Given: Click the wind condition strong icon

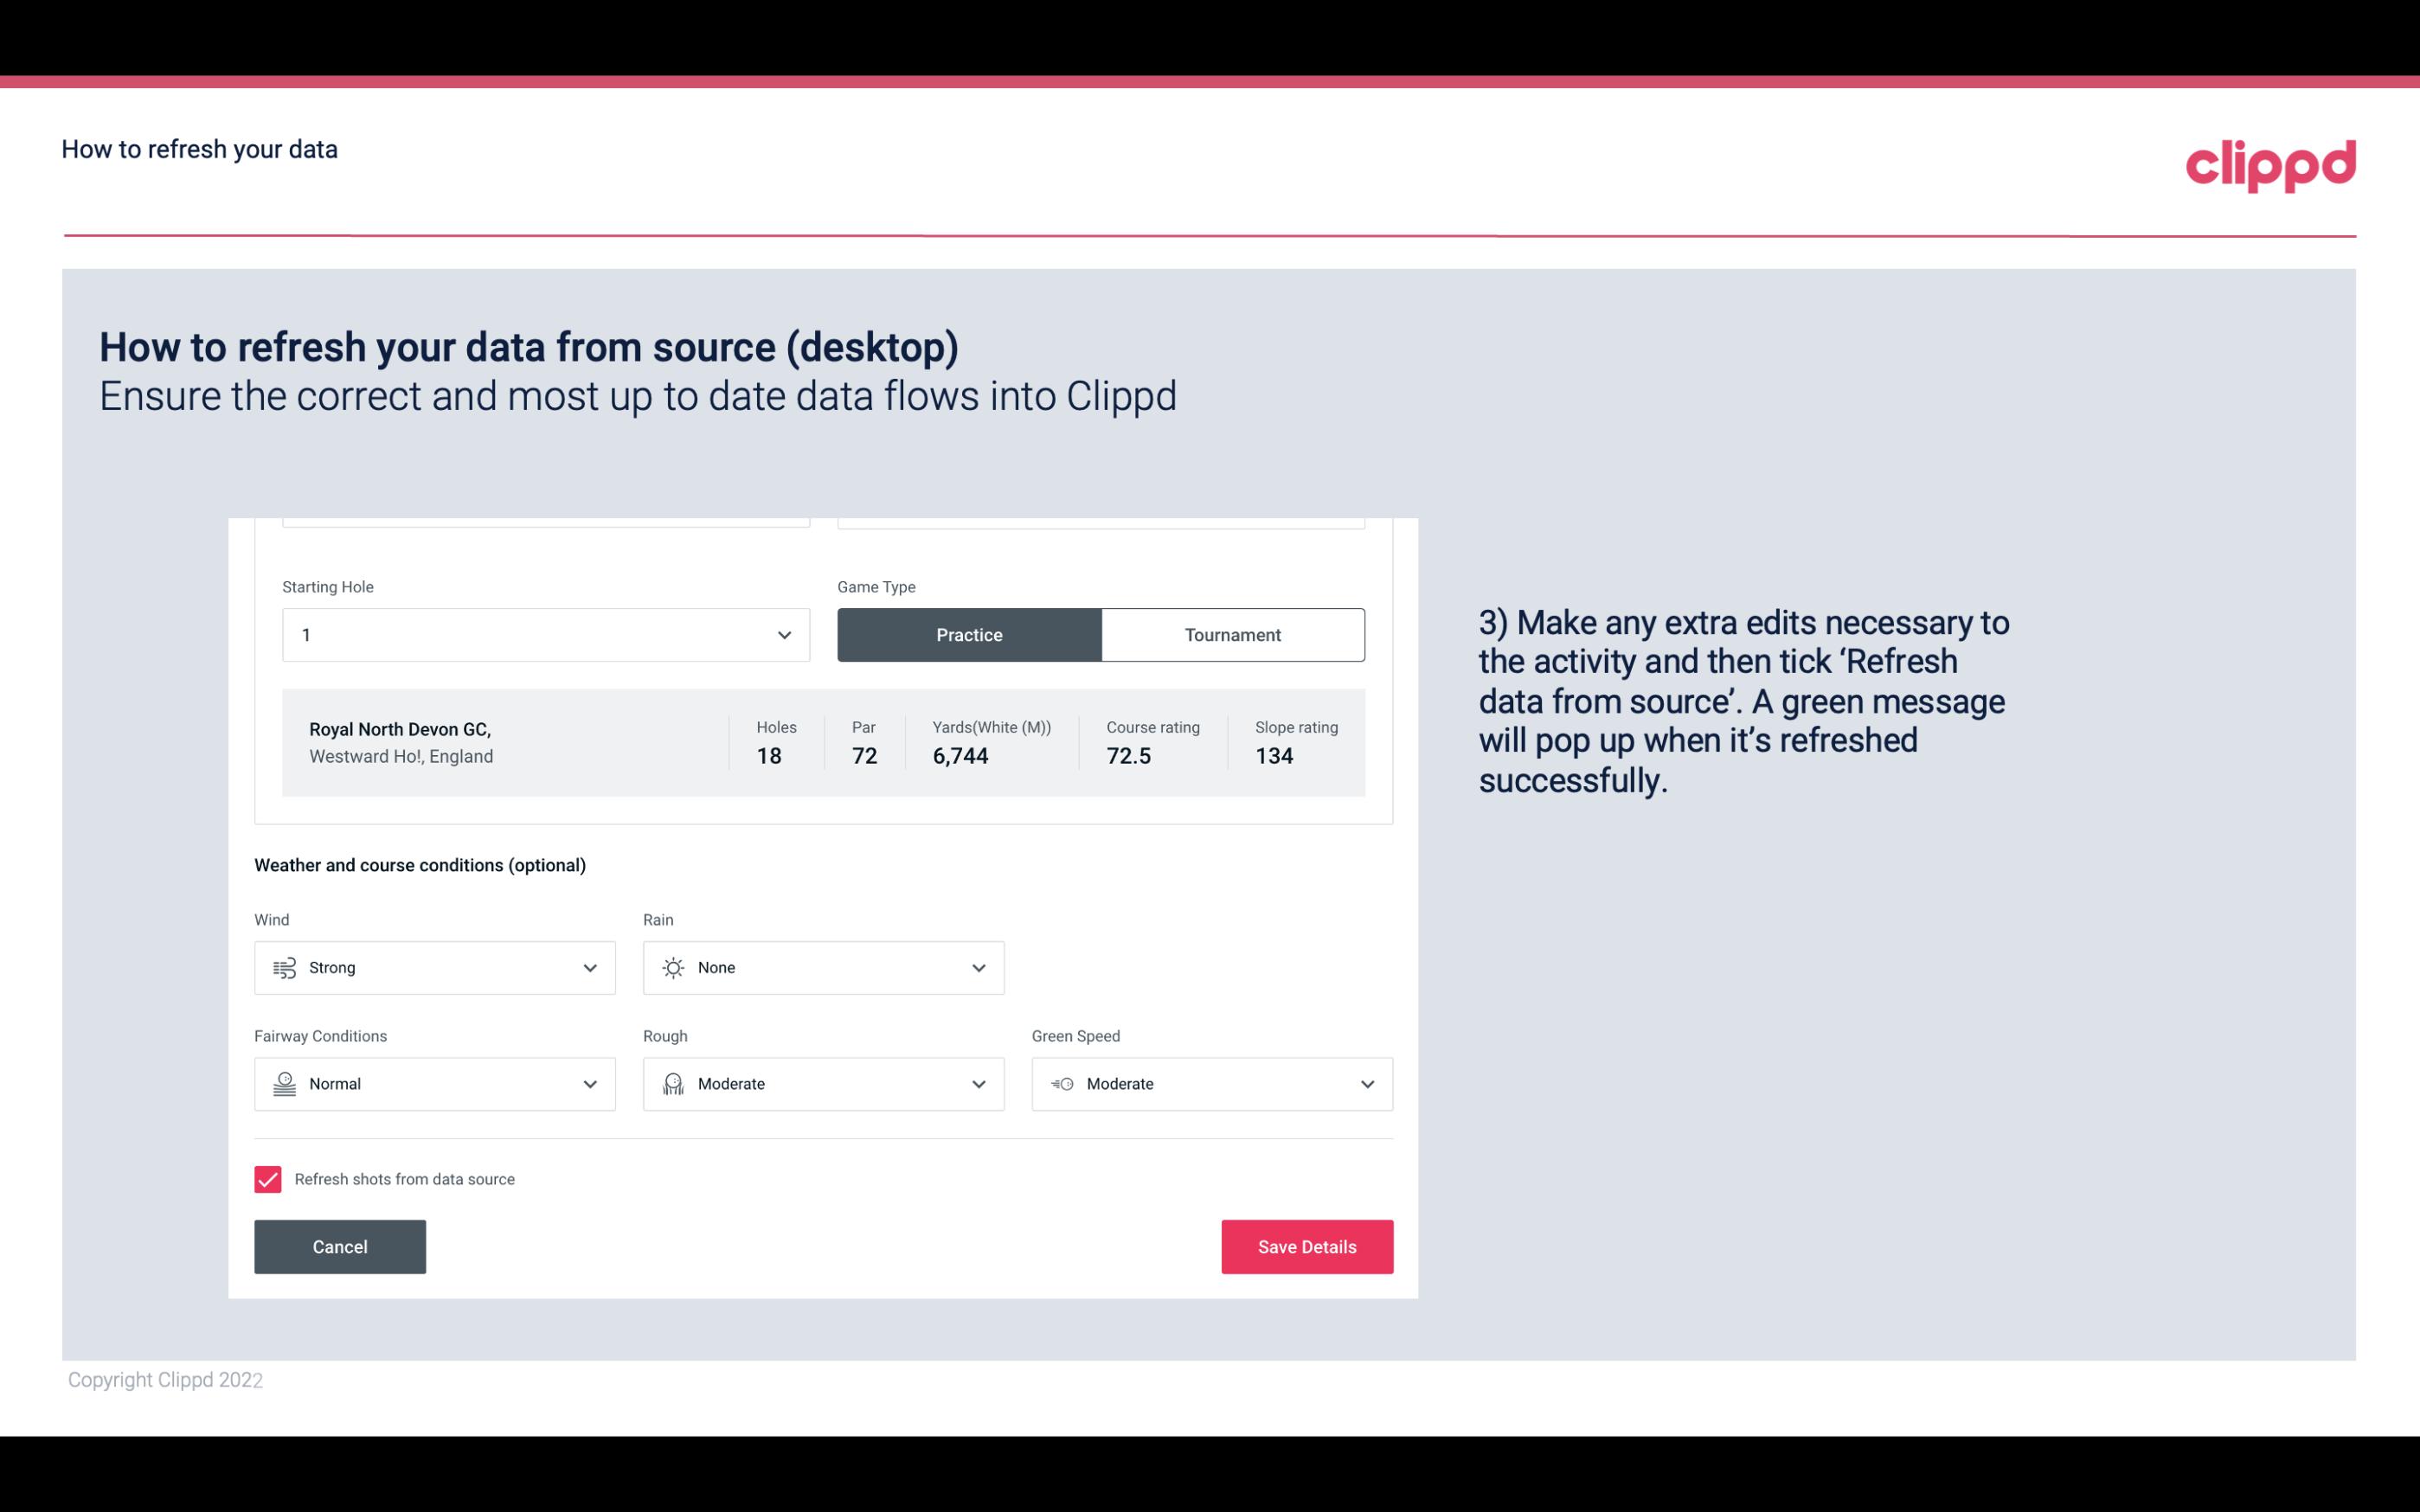Looking at the screenshot, I should pos(284,967).
